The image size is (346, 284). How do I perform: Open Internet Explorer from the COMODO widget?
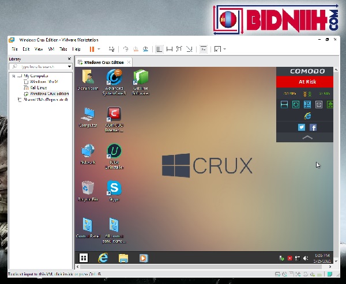(x=307, y=116)
